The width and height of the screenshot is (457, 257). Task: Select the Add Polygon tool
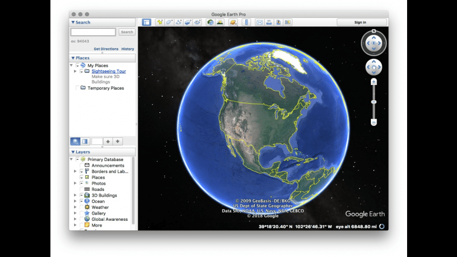(169, 22)
